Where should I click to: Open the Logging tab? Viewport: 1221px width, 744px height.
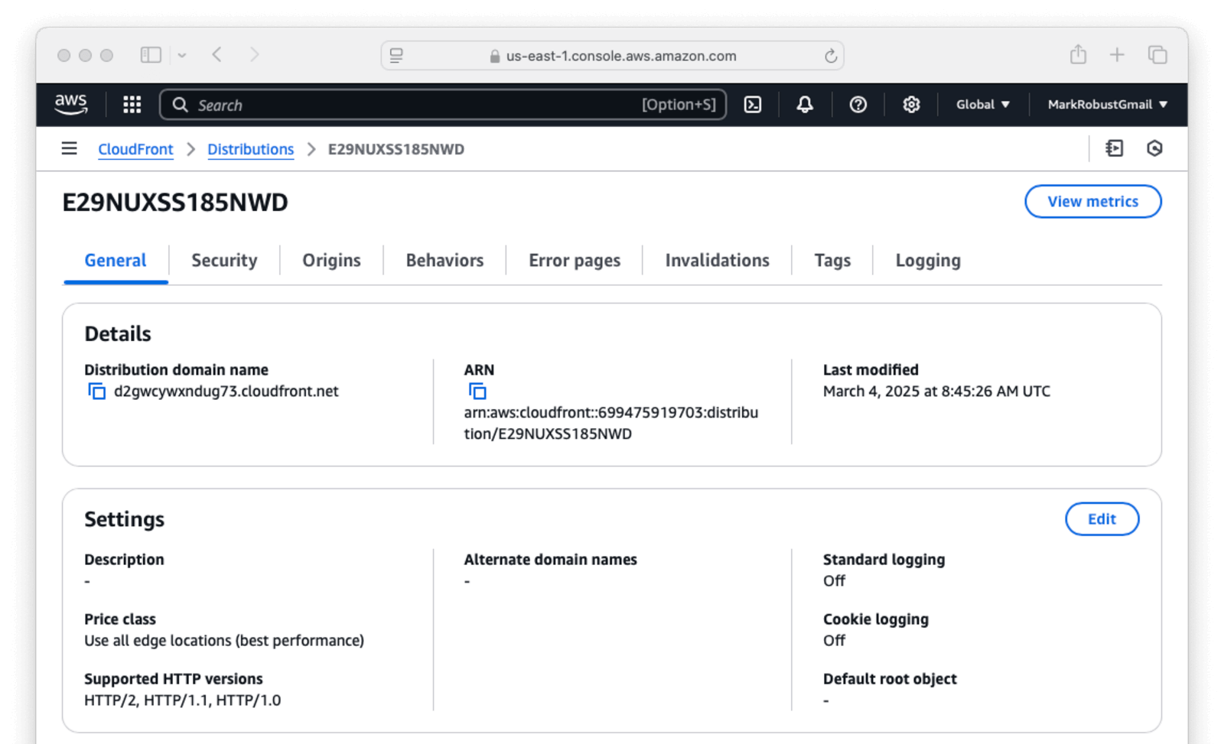928,261
